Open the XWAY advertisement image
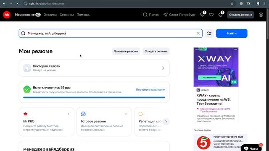 pyautogui.click(x=216, y=67)
